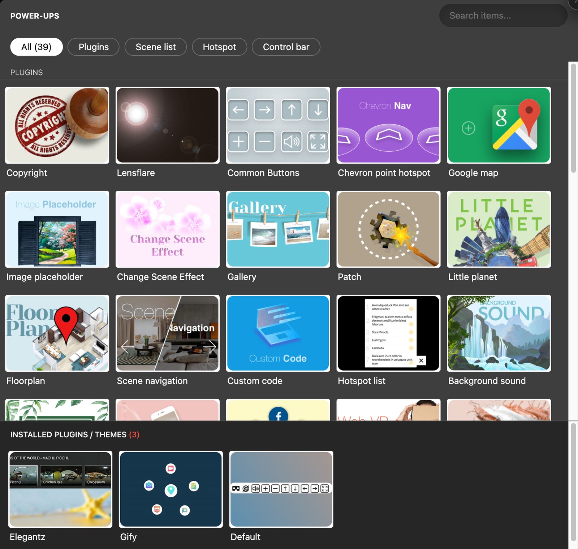Open the Change Scene Effect plugin
Image resolution: width=578 pixels, height=549 pixels.
[168, 229]
